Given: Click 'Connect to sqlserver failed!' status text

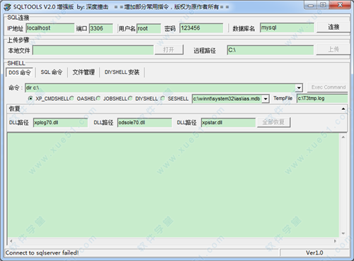Looking at the screenshot, I should click(42, 252).
